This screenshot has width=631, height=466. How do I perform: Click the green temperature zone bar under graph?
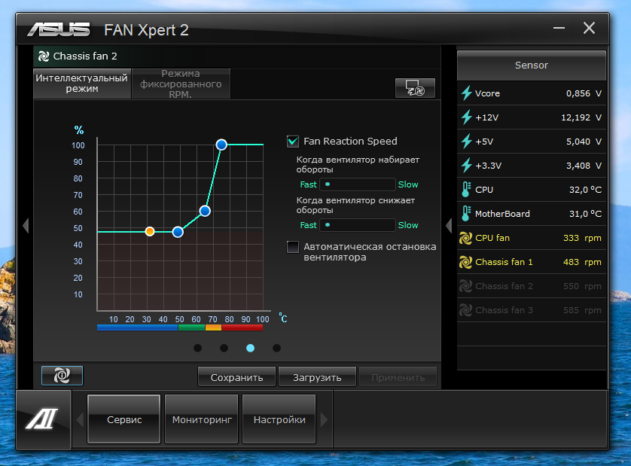coord(191,327)
